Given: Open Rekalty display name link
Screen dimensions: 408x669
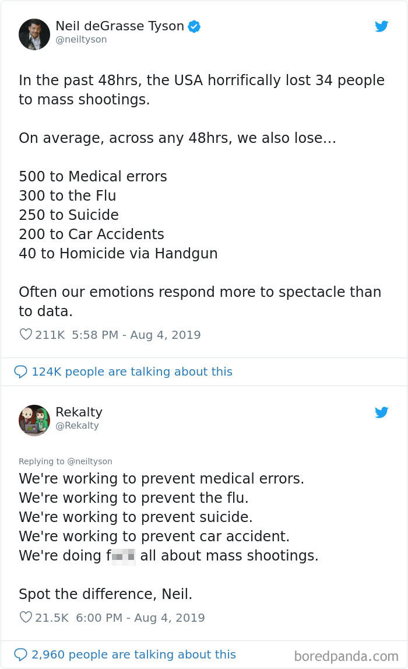Looking at the screenshot, I should click(x=79, y=412).
